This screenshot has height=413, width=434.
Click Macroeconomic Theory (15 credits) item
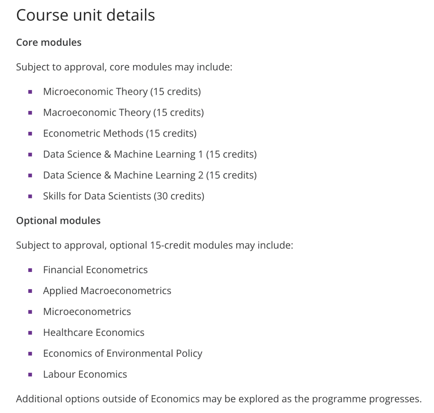click(x=123, y=112)
